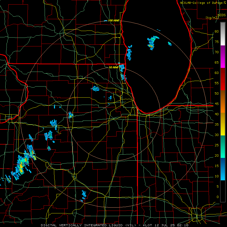
Task: Click the KLOT station identifier in caption
Action: pyautogui.click(x=147, y=225)
